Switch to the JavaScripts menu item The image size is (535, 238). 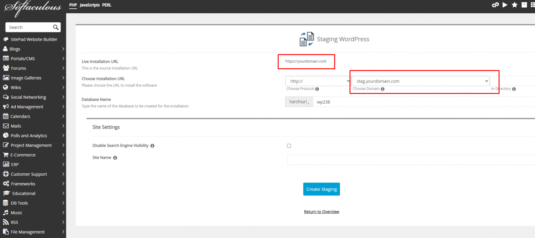90,5
